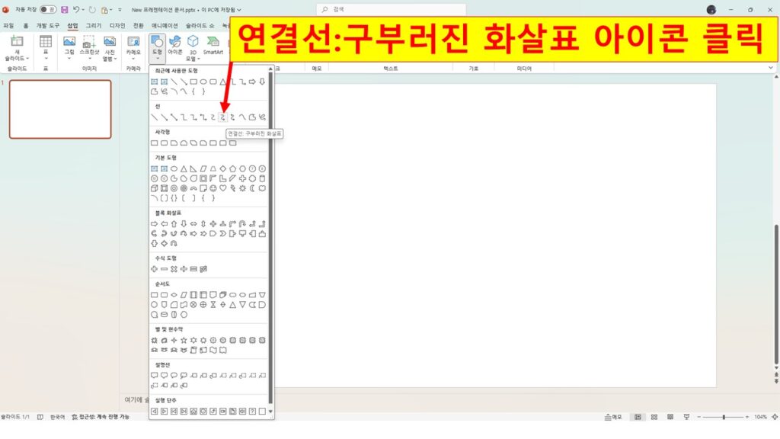
Task: Select the scribble shape at end of 선 row
Action: coord(262,117)
